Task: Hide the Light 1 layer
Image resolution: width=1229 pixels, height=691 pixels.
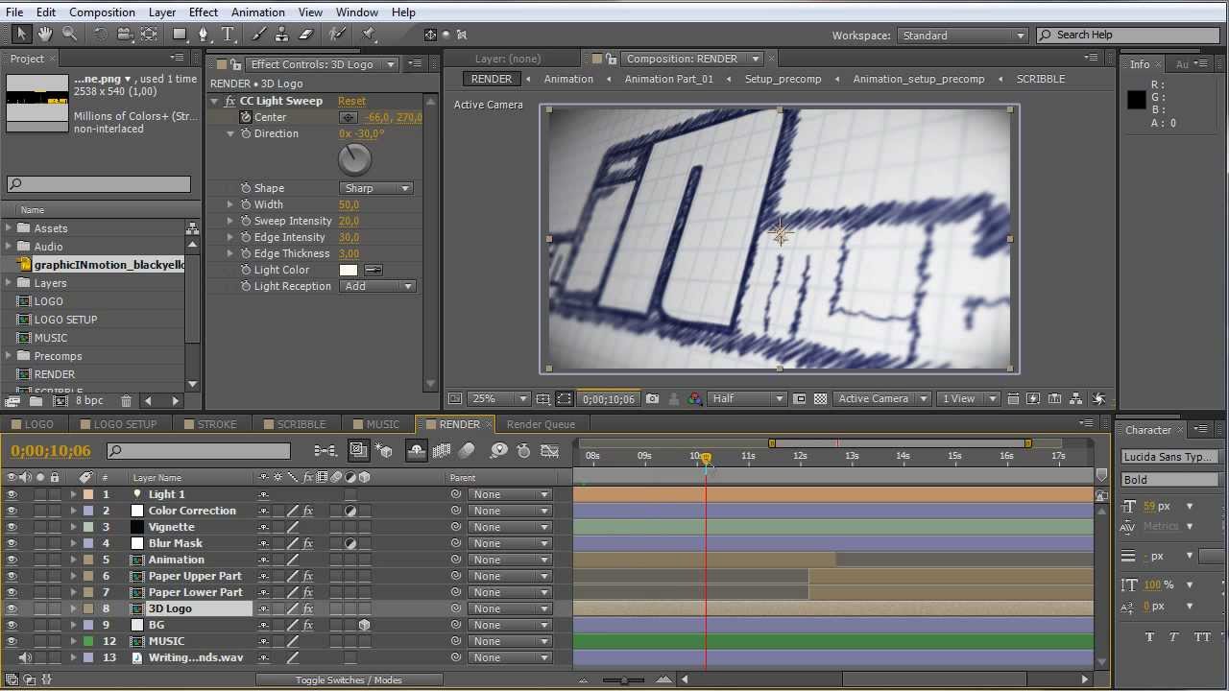Action: click(x=12, y=494)
